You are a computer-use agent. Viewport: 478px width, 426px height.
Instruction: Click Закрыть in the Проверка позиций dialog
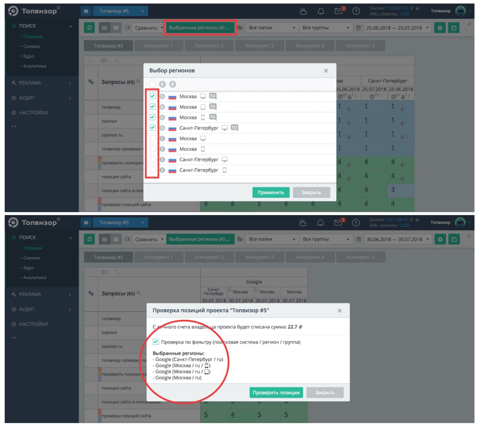point(325,392)
